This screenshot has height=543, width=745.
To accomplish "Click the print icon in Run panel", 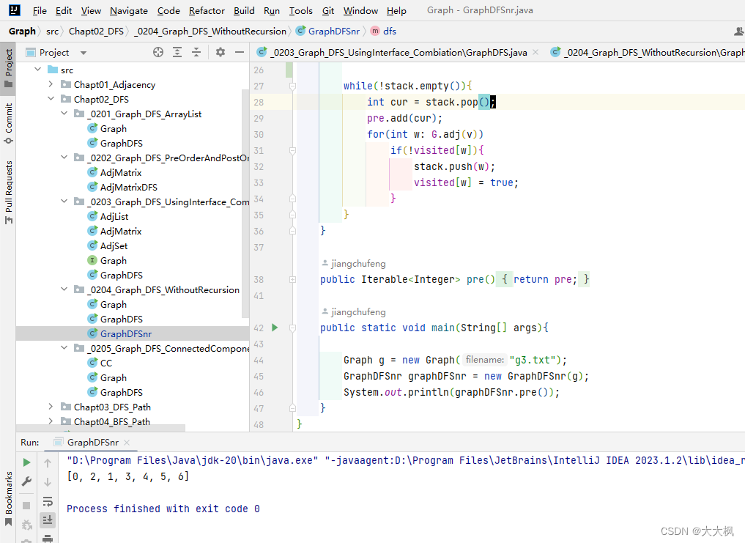I will [48, 539].
